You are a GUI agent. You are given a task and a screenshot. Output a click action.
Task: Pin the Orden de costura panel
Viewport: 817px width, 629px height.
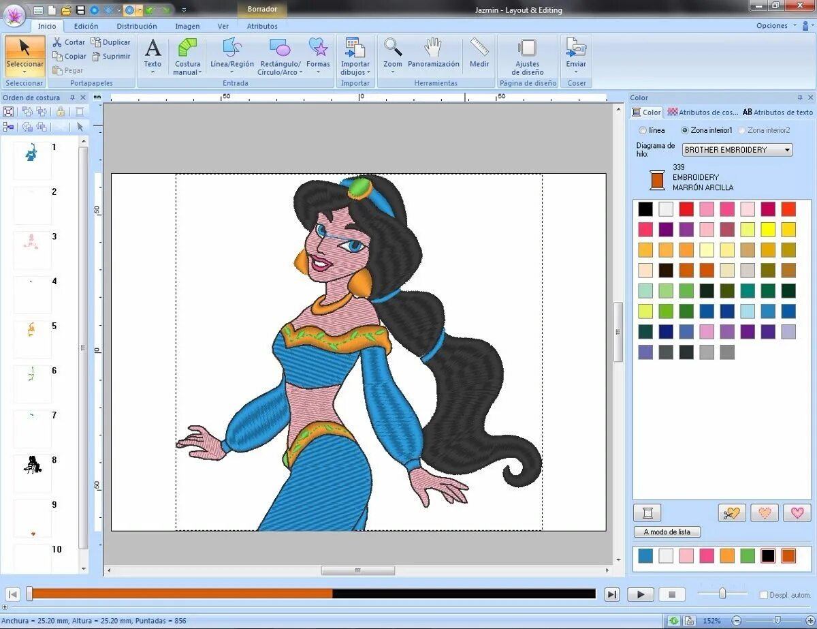(73, 97)
